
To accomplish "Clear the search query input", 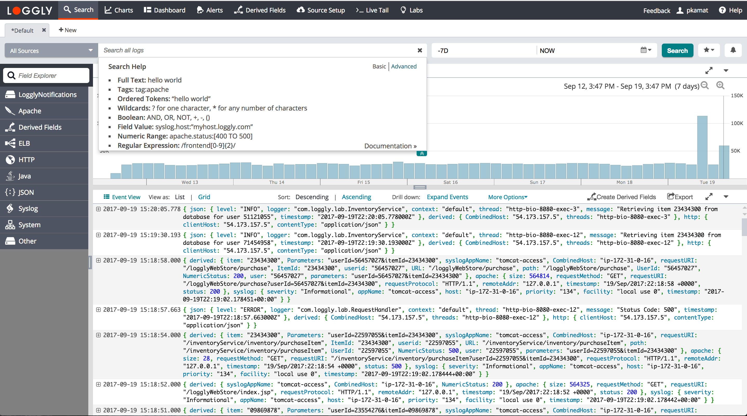I will coord(420,50).
